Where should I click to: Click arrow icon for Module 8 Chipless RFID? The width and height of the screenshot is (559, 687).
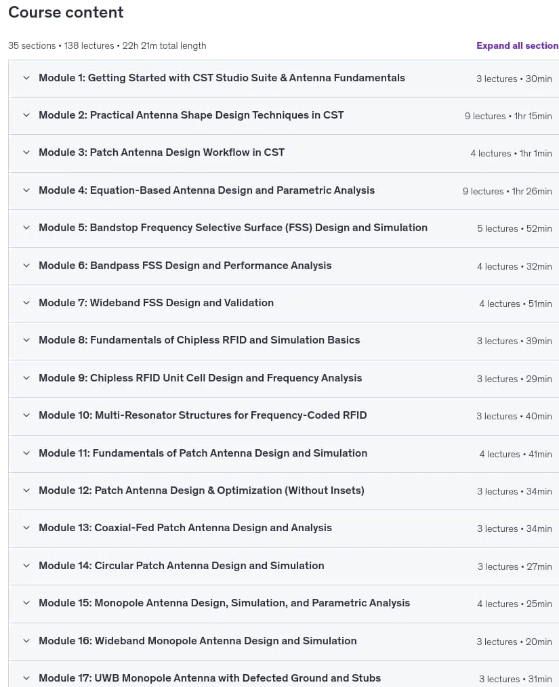coord(26,340)
